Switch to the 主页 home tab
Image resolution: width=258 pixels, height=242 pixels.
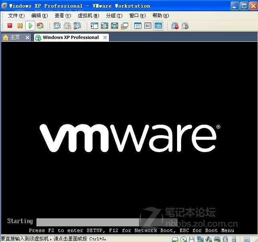[x=15, y=37]
